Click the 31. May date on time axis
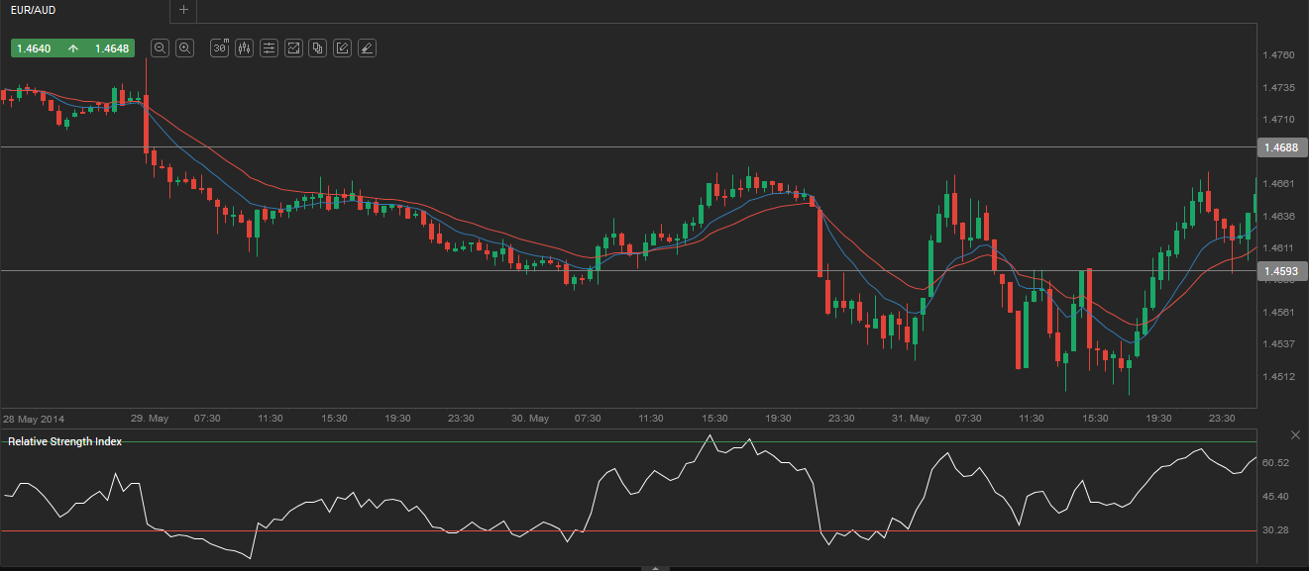The height and width of the screenshot is (571, 1309). [x=913, y=419]
